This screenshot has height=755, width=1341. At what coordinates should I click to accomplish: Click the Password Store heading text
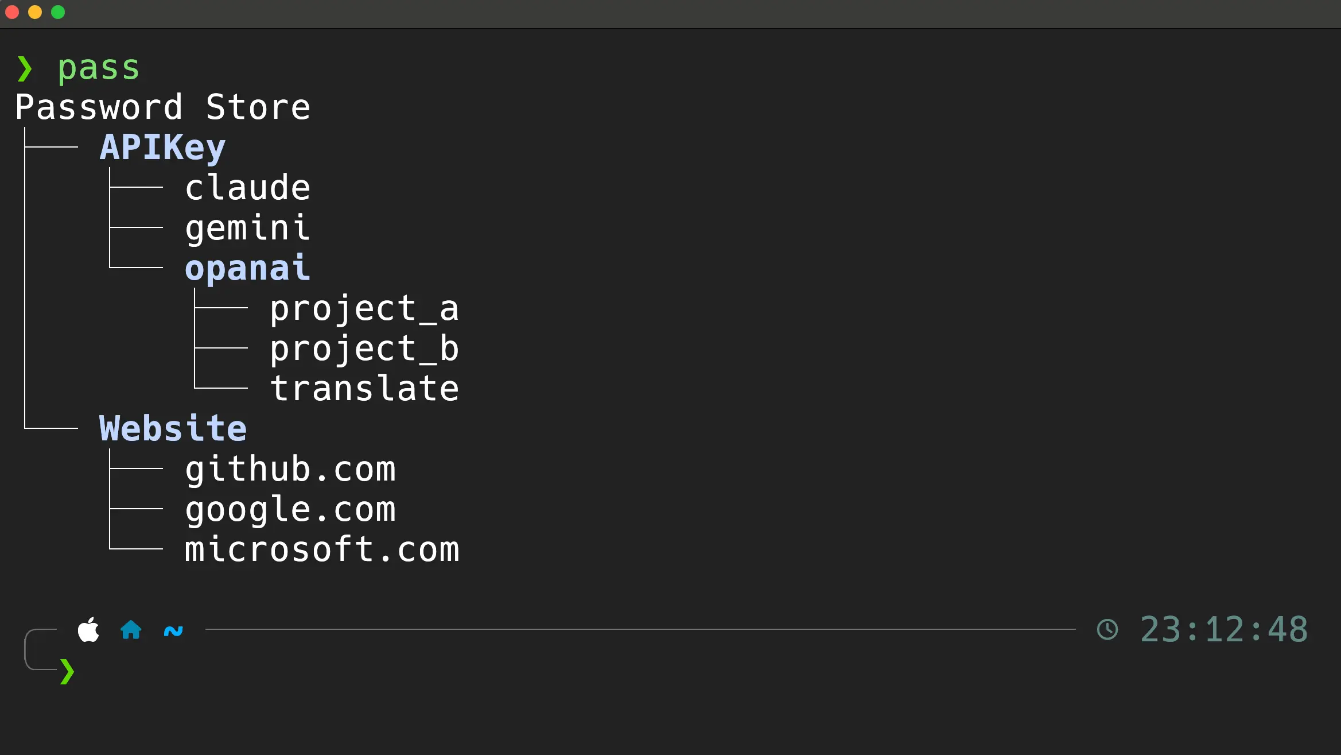tap(162, 107)
